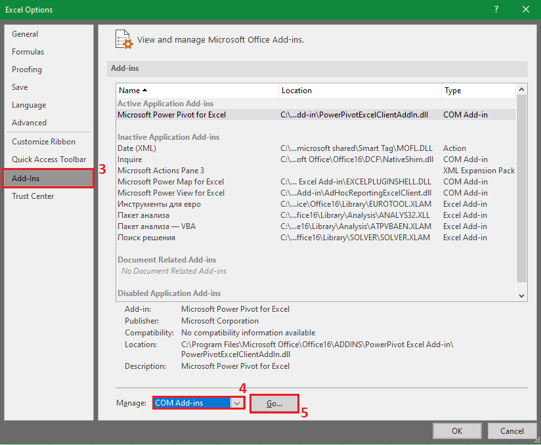The width and height of the screenshot is (541, 445).
Task: Select the Quick Access Toolbar category
Action: pyautogui.click(x=49, y=159)
